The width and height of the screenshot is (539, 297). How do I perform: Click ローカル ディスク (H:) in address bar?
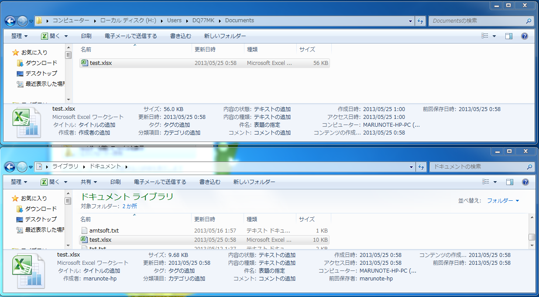(x=128, y=20)
